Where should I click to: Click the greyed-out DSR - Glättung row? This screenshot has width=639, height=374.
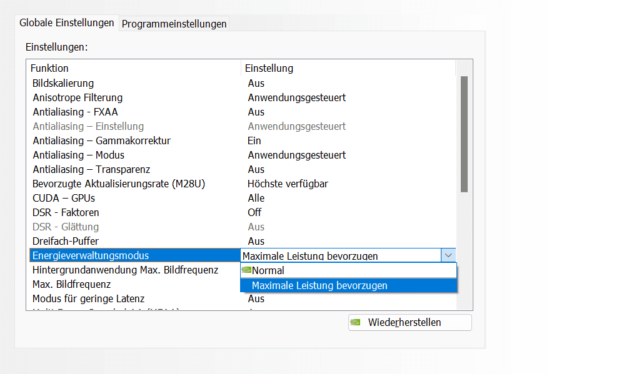(x=242, y=227)
